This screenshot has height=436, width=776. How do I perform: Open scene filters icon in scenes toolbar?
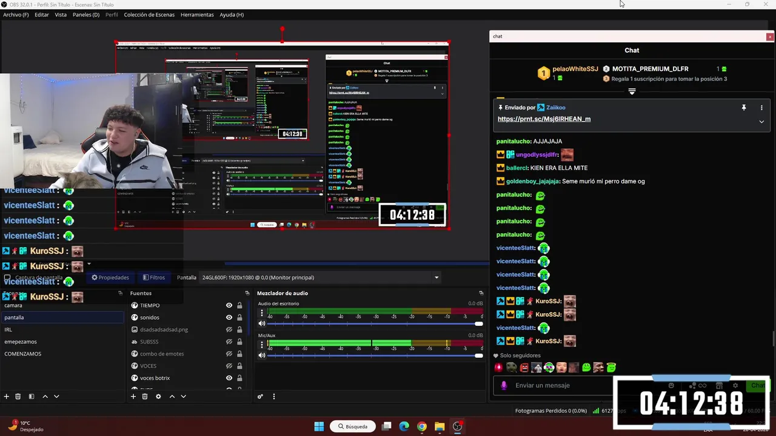click(x=32, y=397)
